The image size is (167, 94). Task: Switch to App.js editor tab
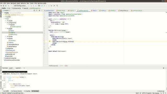click(x=94, y=10)
